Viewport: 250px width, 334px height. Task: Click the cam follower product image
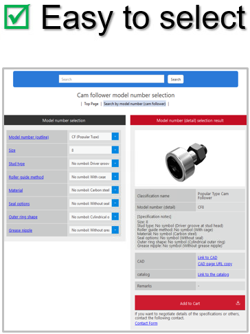(186, 162)
